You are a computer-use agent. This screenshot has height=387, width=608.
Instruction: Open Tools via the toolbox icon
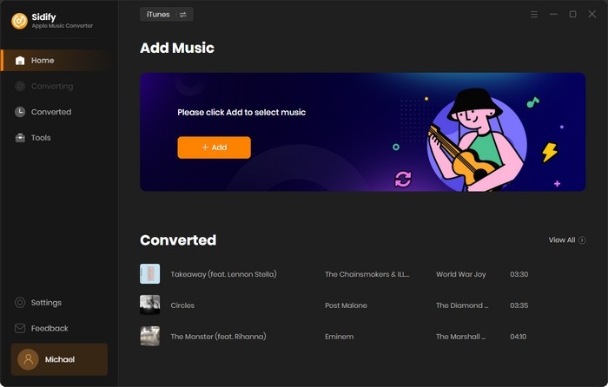[x=20, y=137]
